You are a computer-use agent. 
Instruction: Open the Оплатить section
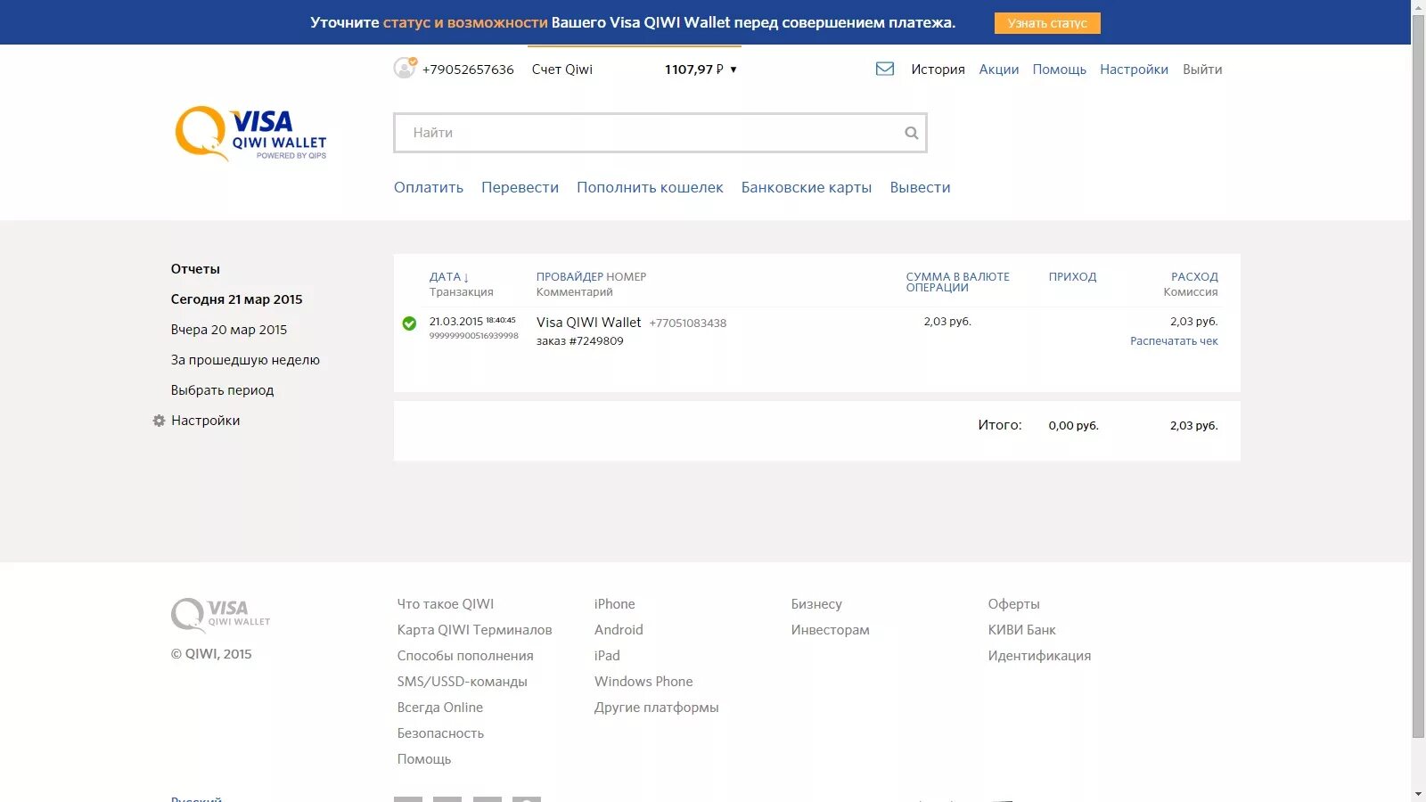(429, 187)
